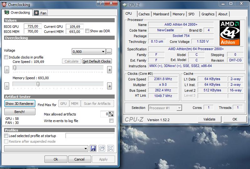Decrease Core Speed with minus button

[7, 70]
